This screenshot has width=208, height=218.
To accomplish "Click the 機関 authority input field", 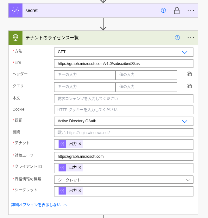I will 124,133.
